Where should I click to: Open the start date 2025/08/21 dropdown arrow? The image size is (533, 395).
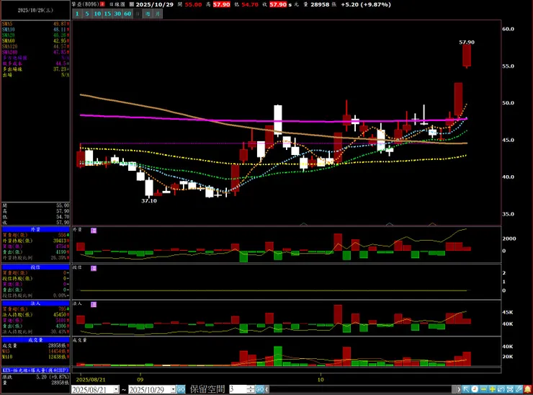(x=116, y=389)
